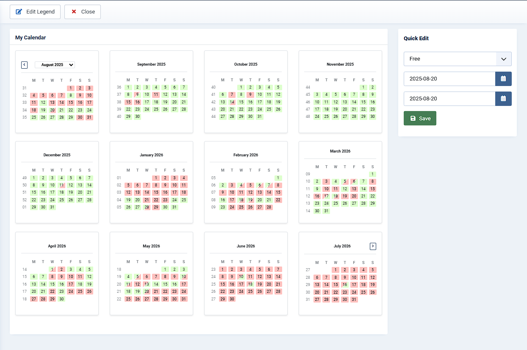Select August 1, 2025 day cell
The height and width of the screenshot is (350, 527).
(71, 88)
